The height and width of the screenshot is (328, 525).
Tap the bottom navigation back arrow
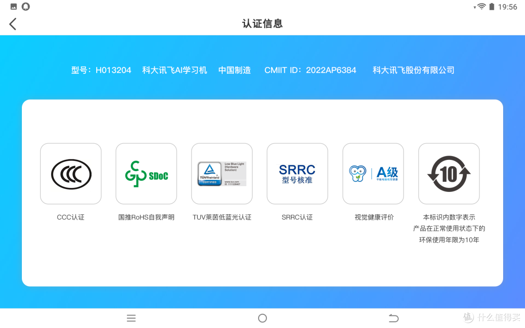(394, 318)
